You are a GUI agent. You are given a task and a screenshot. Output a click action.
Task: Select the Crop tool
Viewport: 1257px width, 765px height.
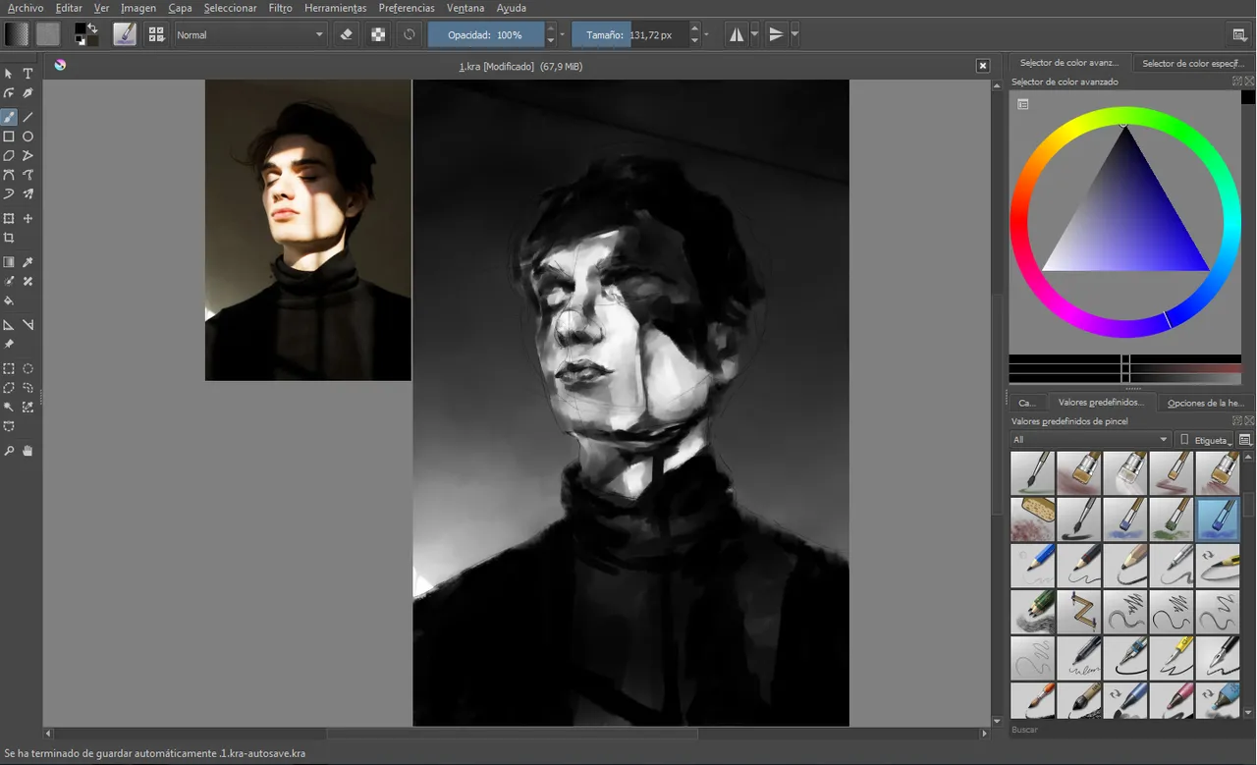(x=9, y=238)
